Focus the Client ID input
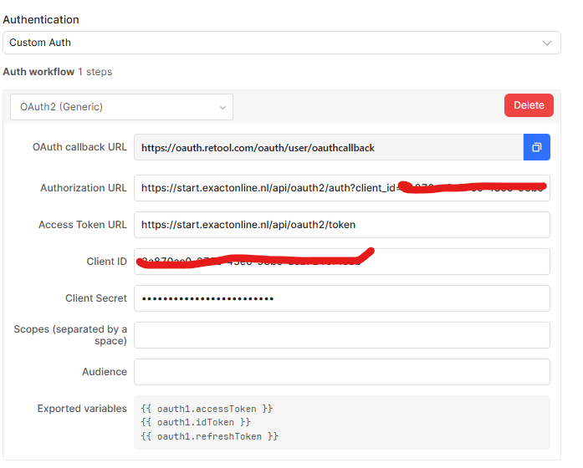The width and height of the screenshot is (583, 468). pyautogui.click(x=342, y=262)
